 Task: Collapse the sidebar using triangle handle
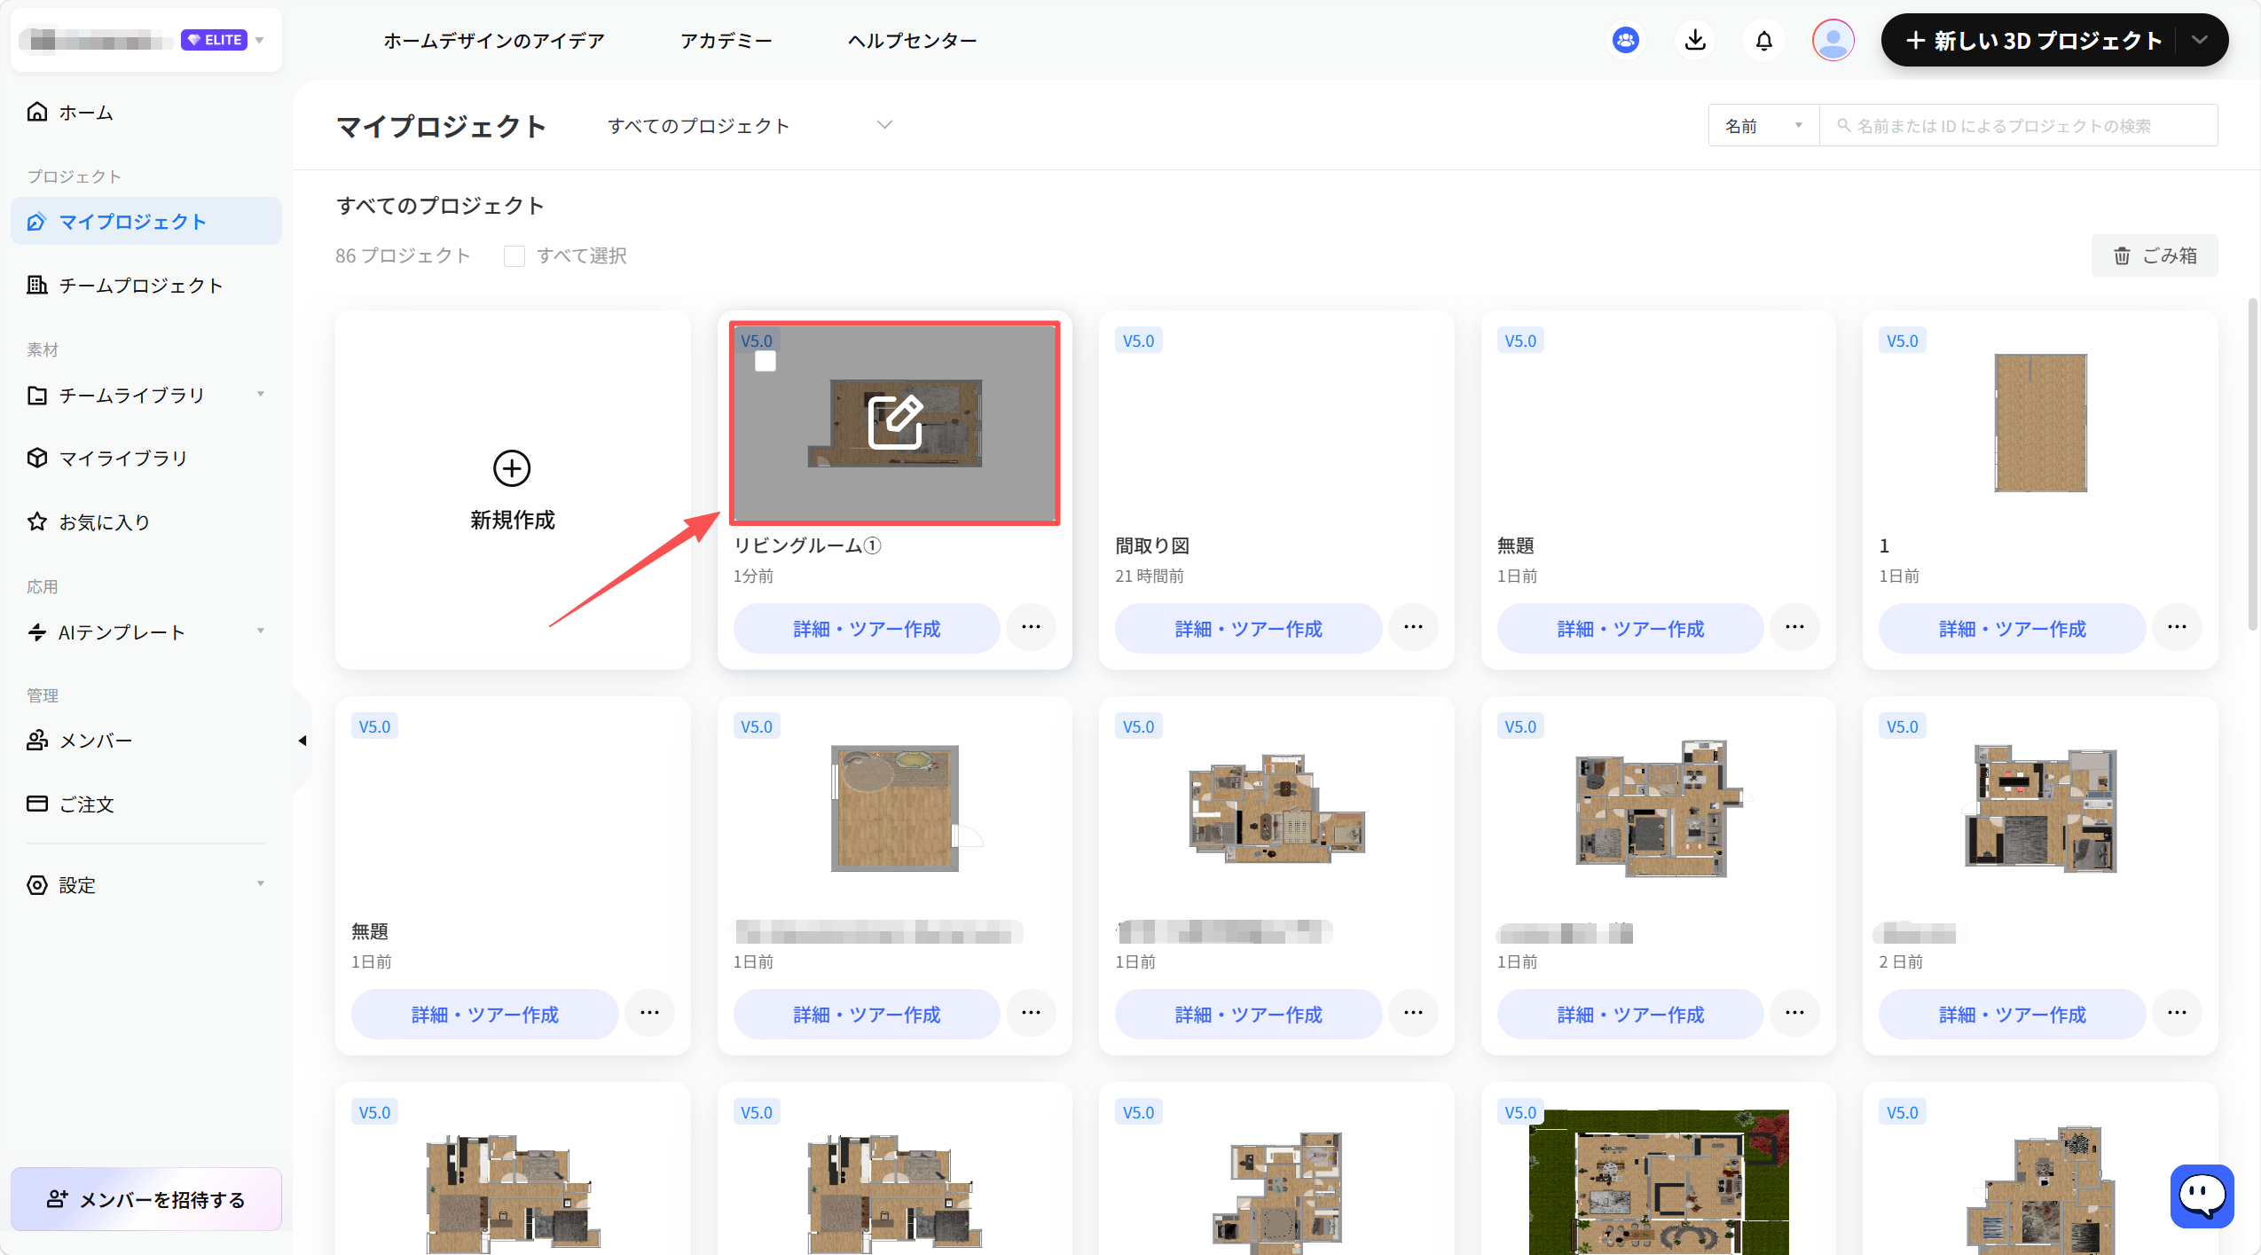302,741
